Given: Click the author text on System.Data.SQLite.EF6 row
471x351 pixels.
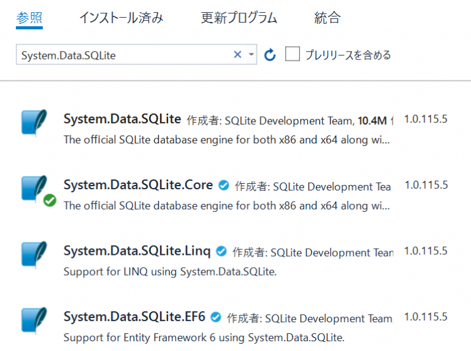Looking at the screenshot, I should (x=310, y=319).
